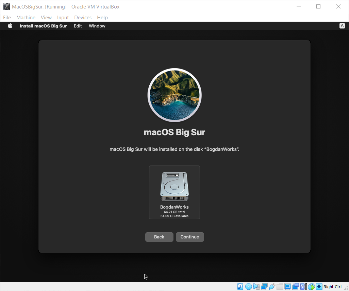This screenshot has width=349, height=291.
Task: Click the network adapters status icon
Action: (264, 287)
